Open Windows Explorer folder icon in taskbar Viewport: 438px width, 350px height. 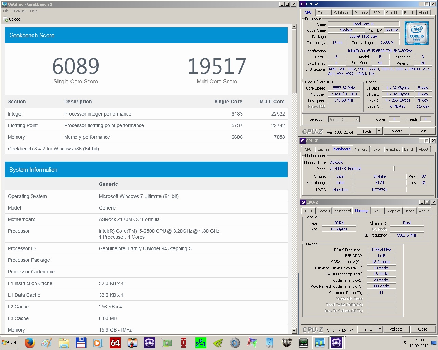coord(64,342)
